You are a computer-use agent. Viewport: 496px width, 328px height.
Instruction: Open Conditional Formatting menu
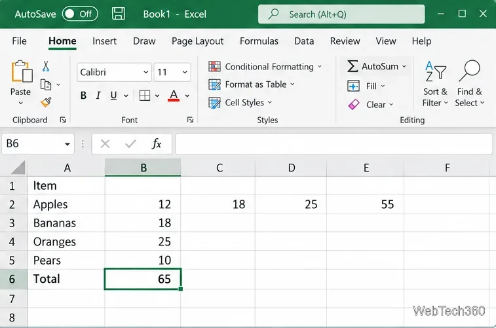[265, 67]
